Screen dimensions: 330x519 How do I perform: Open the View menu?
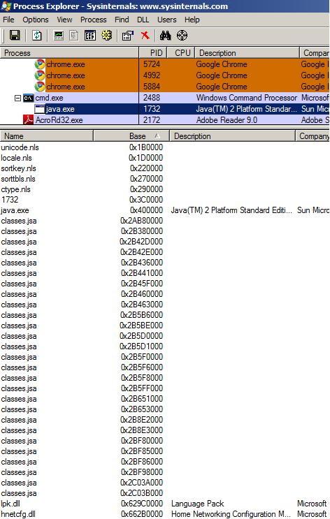coord(64,20)
